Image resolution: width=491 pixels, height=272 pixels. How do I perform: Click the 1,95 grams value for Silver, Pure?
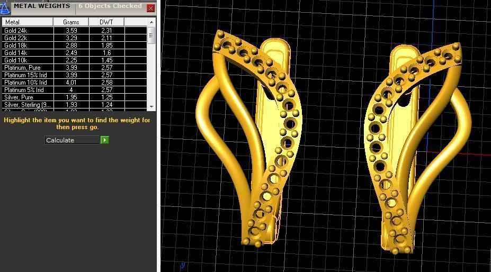pyautogui.click(x=72, y=97)
